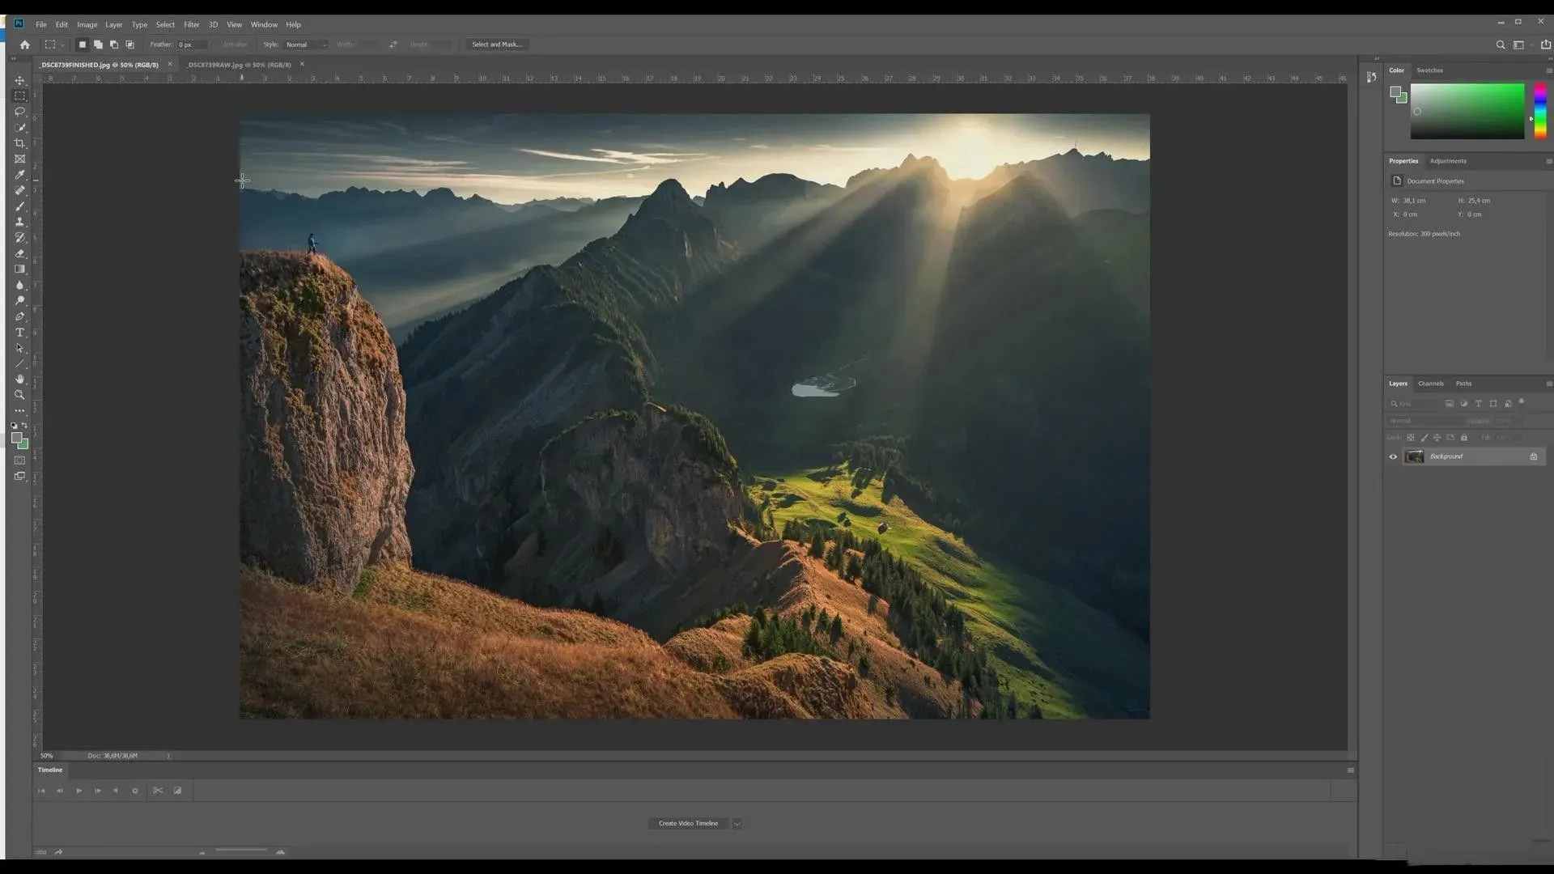This screenshot has height=874, width=1554.
Task: Click the rainbow hue slider strip
Action: click(x=1539, y=111)
